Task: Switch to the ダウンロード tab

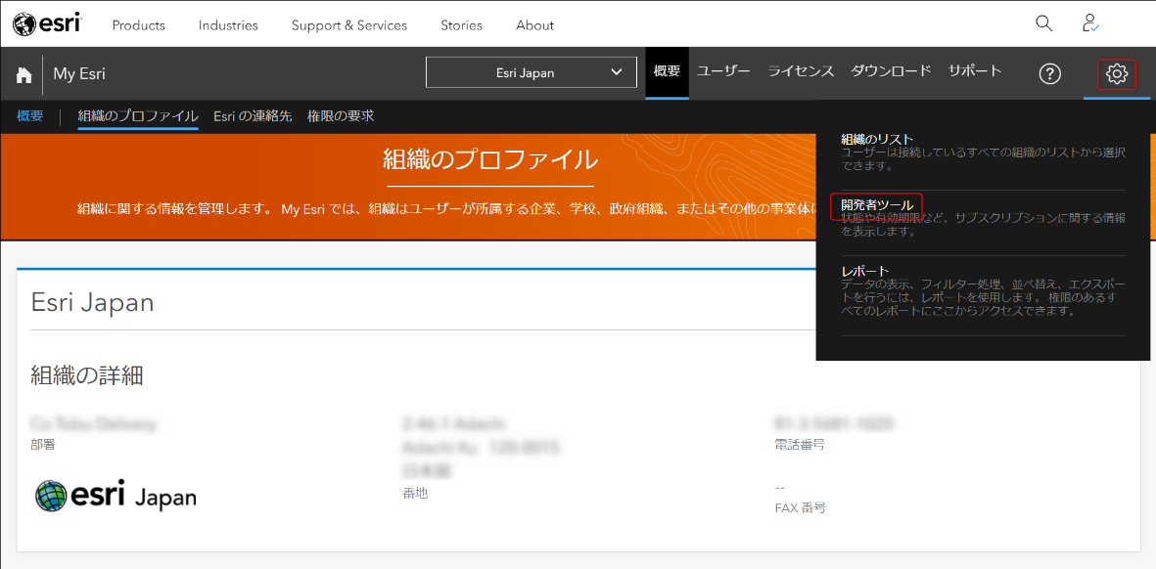Action: (x=892, y=71)
